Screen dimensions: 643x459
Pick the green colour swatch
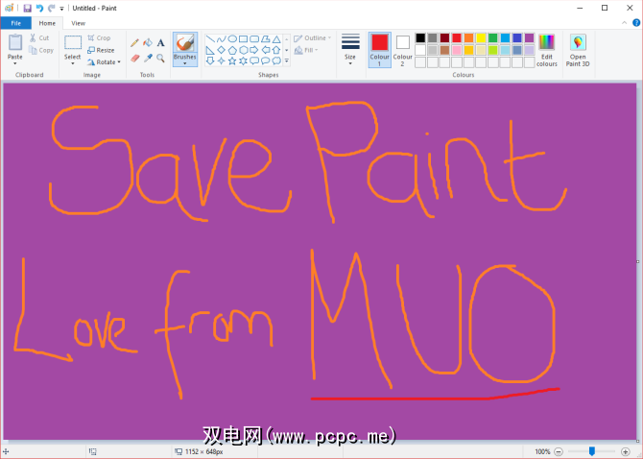(x=493, y=38)
